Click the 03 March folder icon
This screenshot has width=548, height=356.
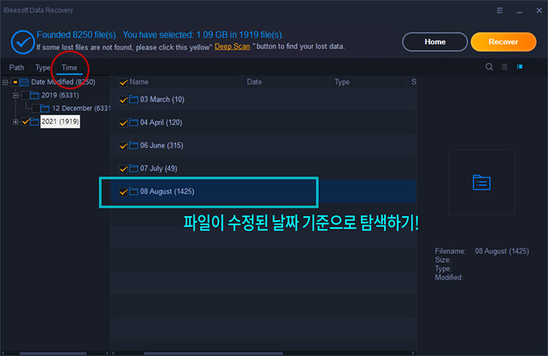[x=134, y=99]
